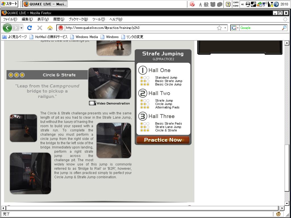Open the 編集(E) menu
The width and height of the screenshot is (291, 218).
pos(27,19)
